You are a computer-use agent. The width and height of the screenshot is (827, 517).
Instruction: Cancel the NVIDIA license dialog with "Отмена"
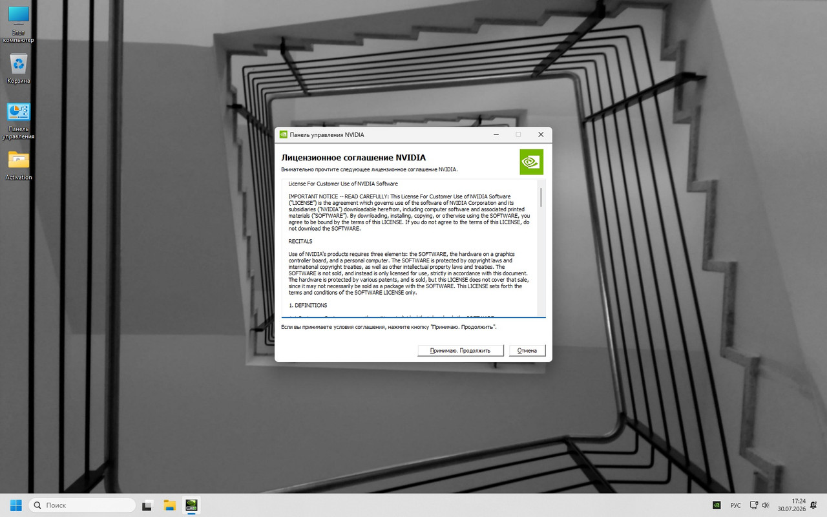click(x=527, y=350)
